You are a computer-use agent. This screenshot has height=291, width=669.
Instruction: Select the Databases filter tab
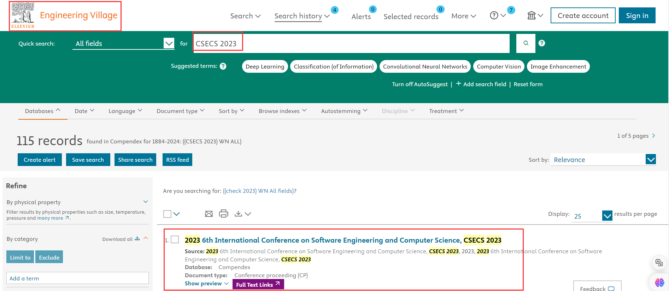(43, 111)
